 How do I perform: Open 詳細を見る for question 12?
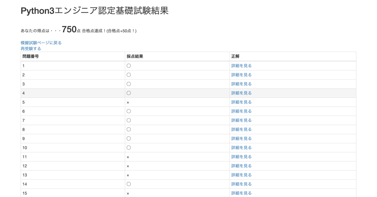coord(242,166)
